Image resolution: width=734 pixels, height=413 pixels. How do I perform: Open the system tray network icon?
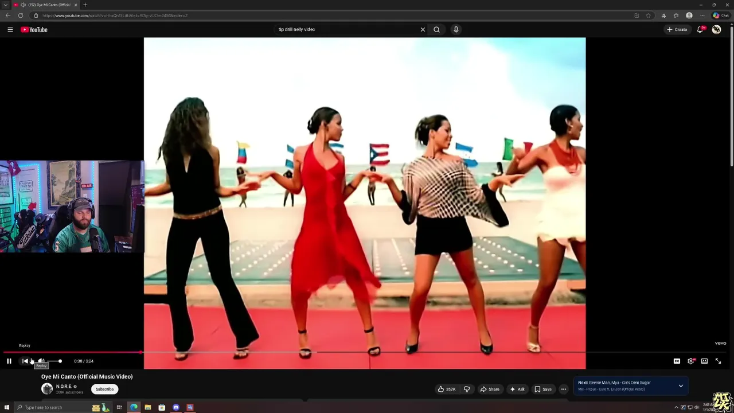(690, 407)
